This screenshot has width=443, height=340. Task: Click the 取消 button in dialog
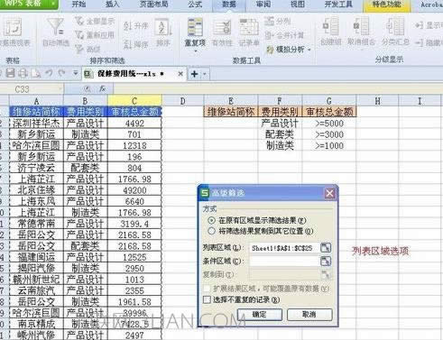coord(309,315)
